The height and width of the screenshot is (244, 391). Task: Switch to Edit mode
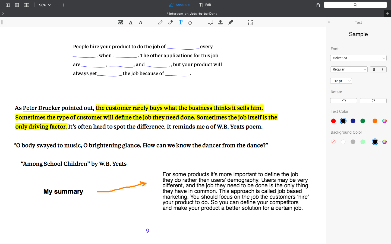click(205, 5)
